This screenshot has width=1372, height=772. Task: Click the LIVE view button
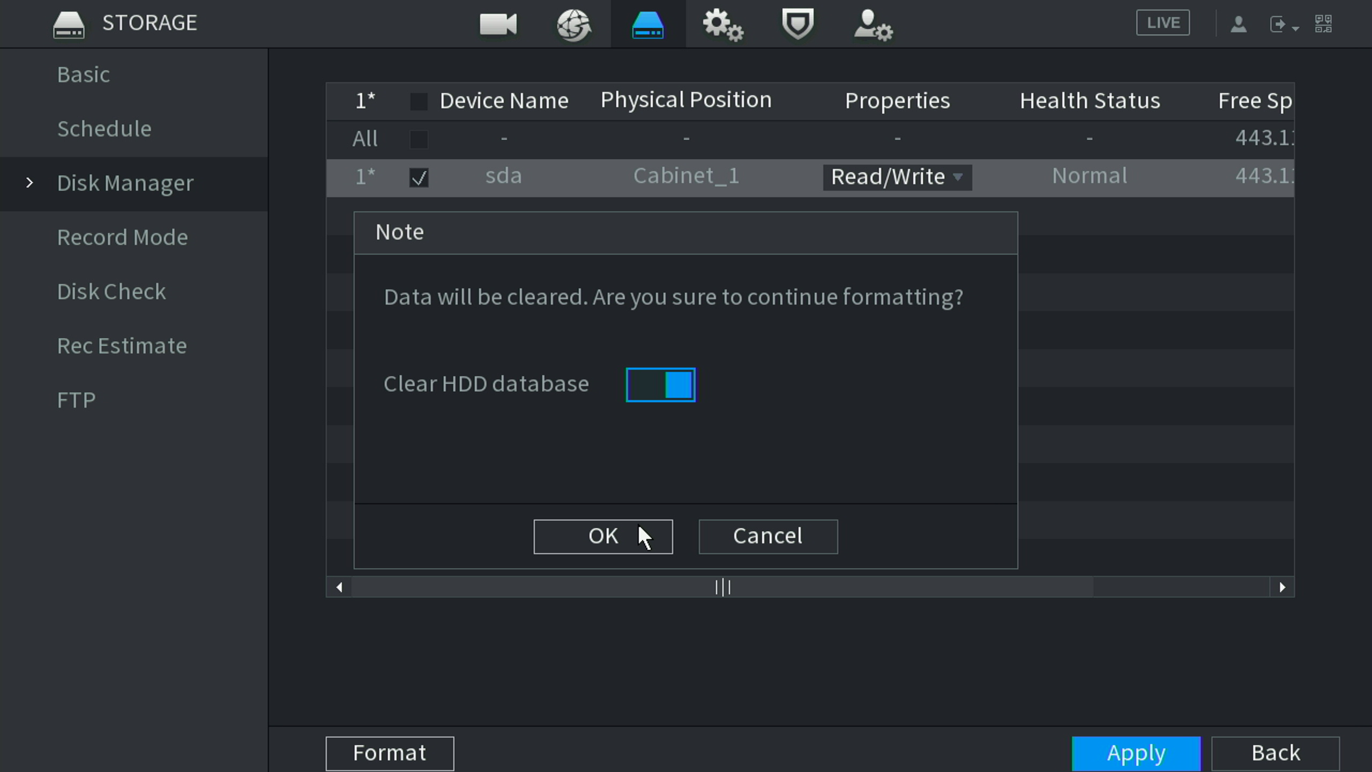click(1162, 23)
